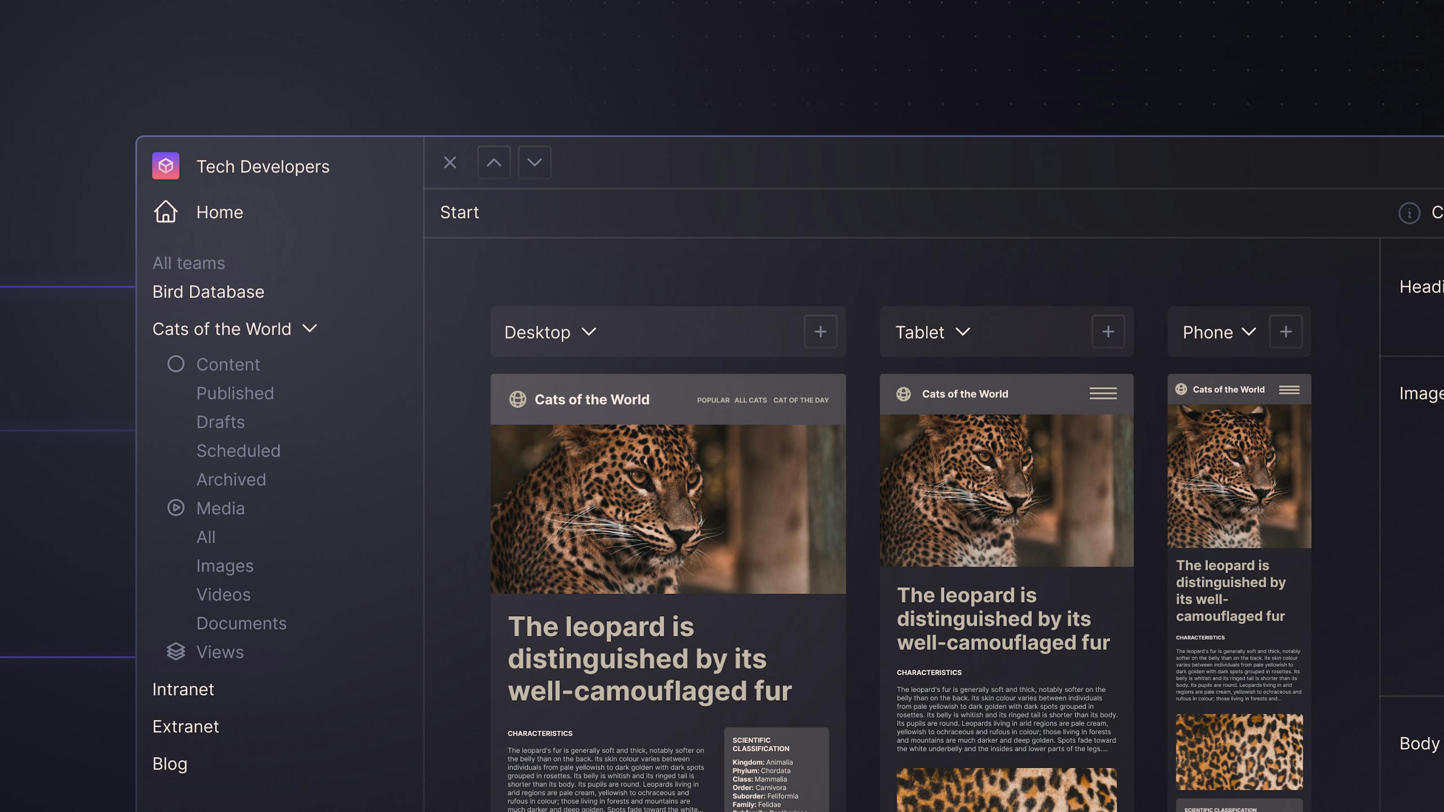Click the headline text in Phone preview

pyautogui.click(x=1231, y=591)
